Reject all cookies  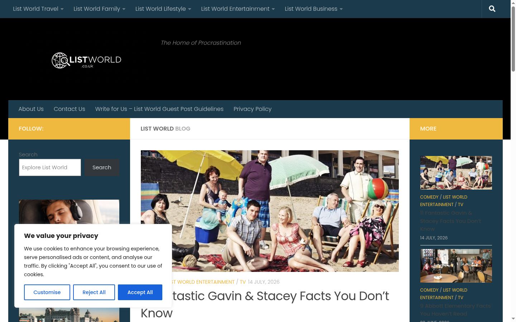click(94, 292)
